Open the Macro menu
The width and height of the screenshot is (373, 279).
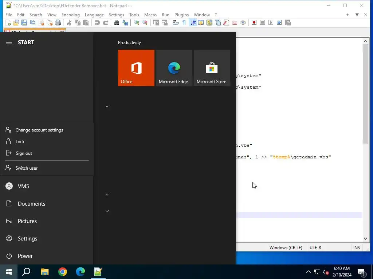pos(150,15)
